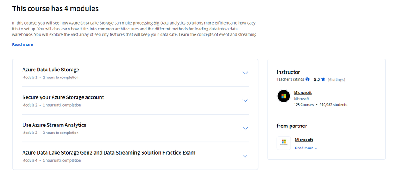Screen dimensions: 398x181
Task: Click Read more… under partner Microsoft
Action: (306, 148)
